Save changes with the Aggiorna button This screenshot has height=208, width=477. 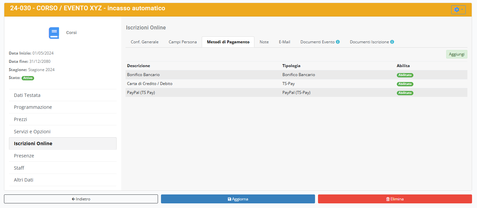click(238, 199)
